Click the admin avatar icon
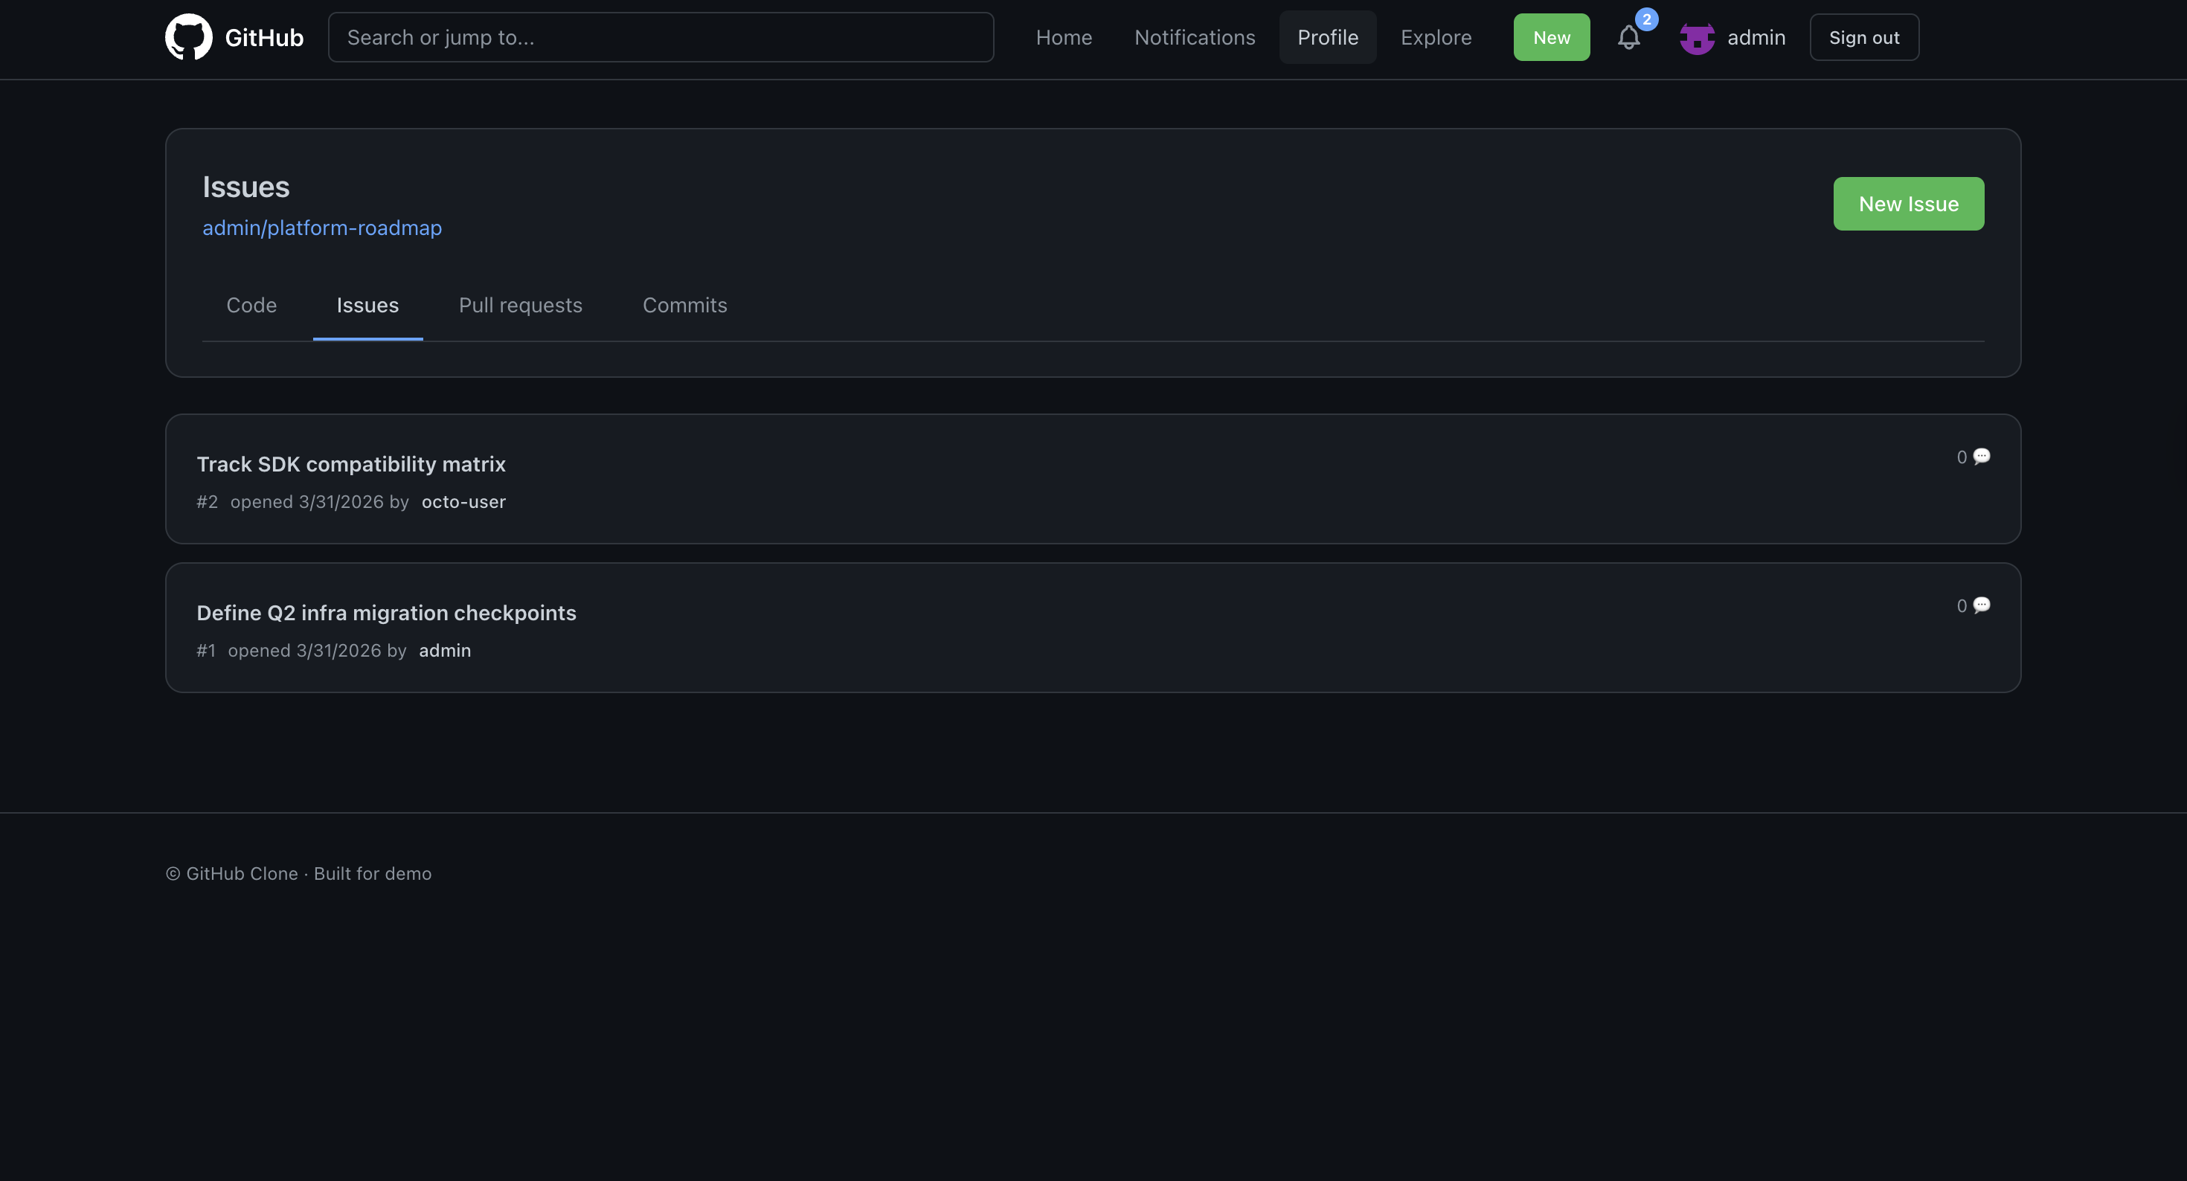 click(1697, 37)
